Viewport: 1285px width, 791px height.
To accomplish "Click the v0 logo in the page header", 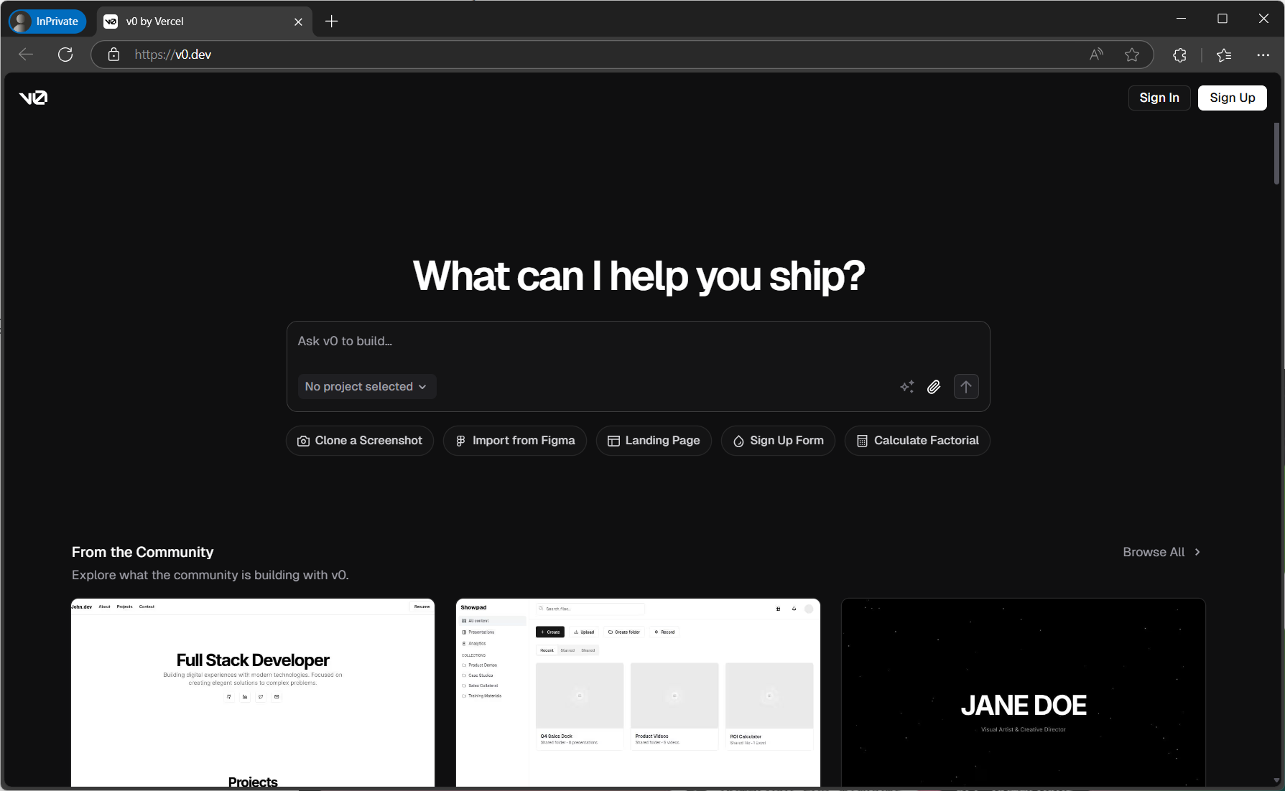I will 33,98.
